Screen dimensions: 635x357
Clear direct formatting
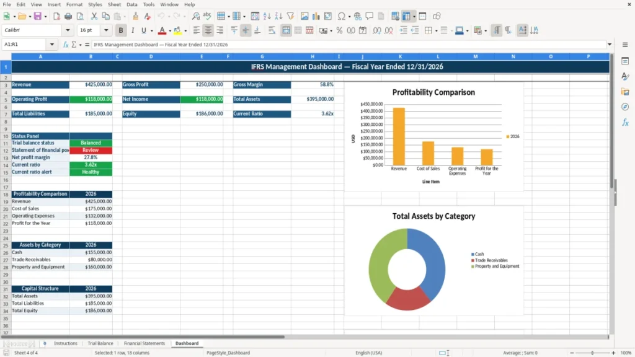[x=148, y=16]
